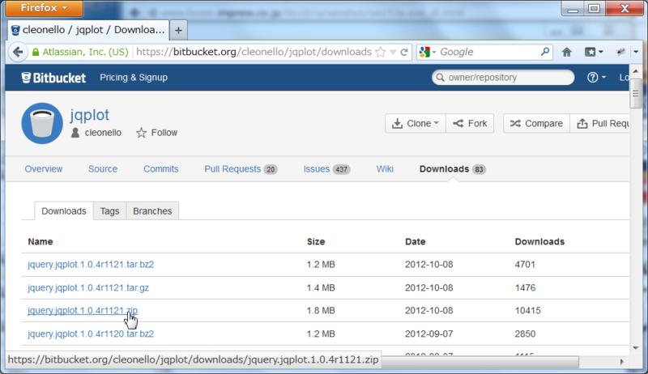Click the Size column header

coord(316,241)
